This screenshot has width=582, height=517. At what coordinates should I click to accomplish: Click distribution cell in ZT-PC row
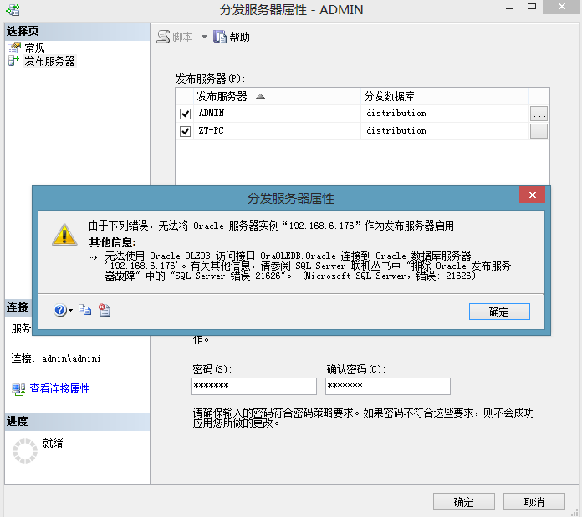pyautogui.click(x=445, y=131)
